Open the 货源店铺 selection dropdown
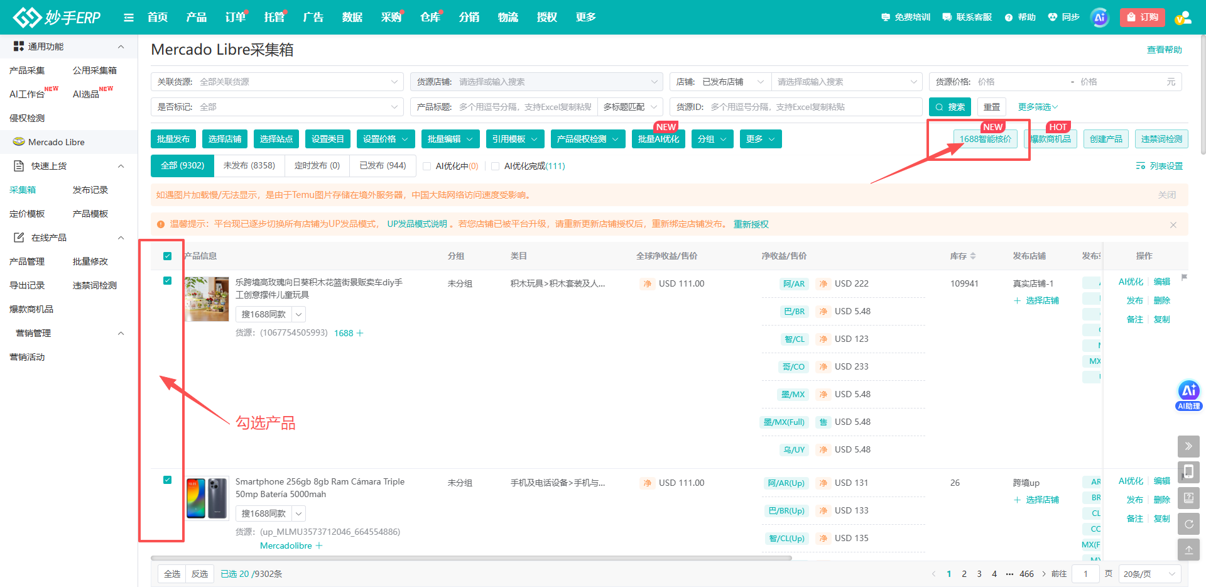The width and height of the screenshot is (1206, 587). click(536, 82)
